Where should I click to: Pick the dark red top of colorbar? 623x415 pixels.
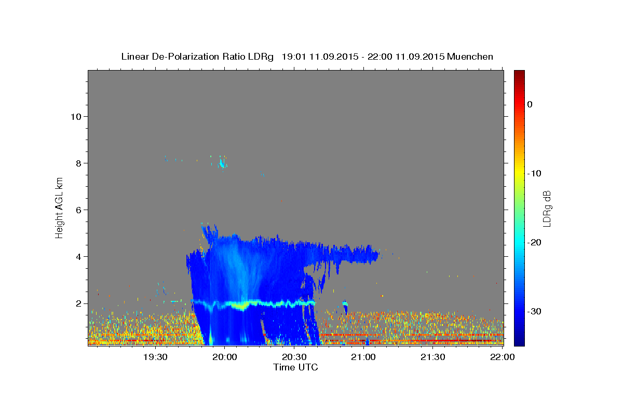point(519,73)
